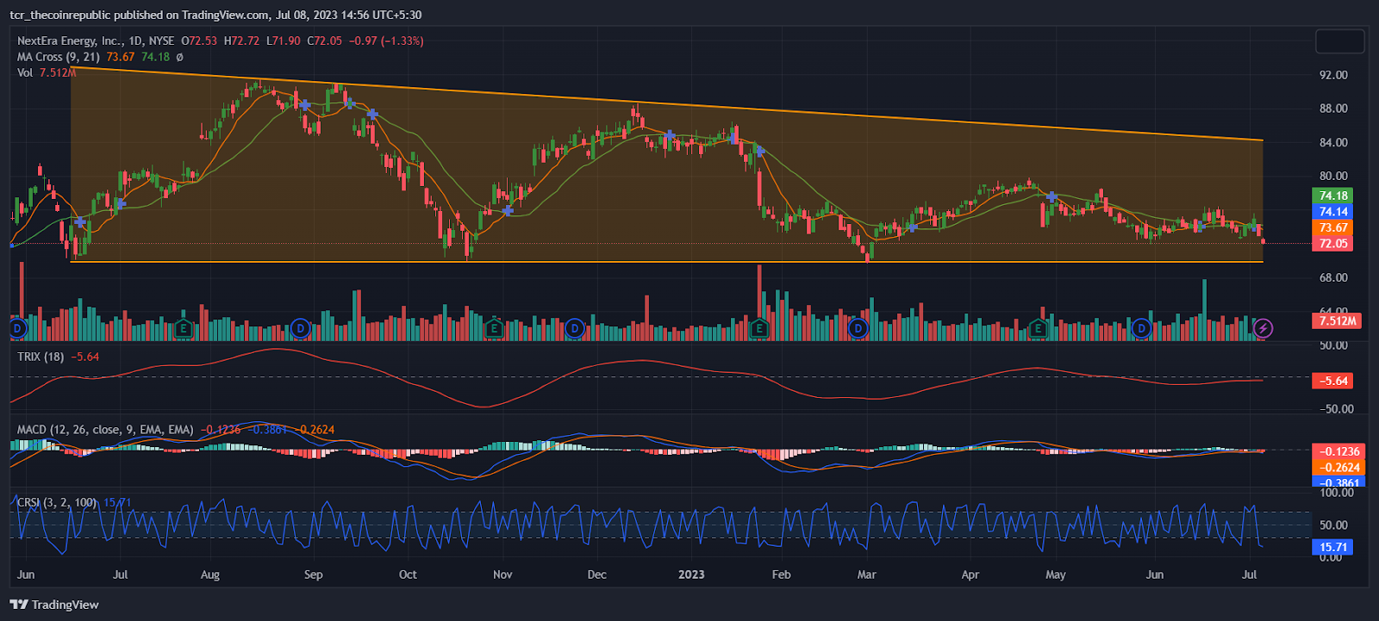Click the Feb label on time axis
The width and height of the screenshot is (1379, 621).
(x=781, y=574)
